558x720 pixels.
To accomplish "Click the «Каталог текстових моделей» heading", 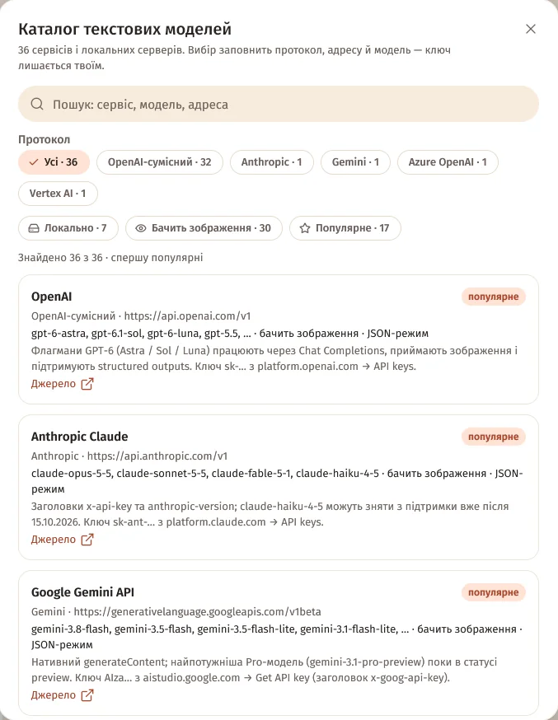I will click(125, 30).
